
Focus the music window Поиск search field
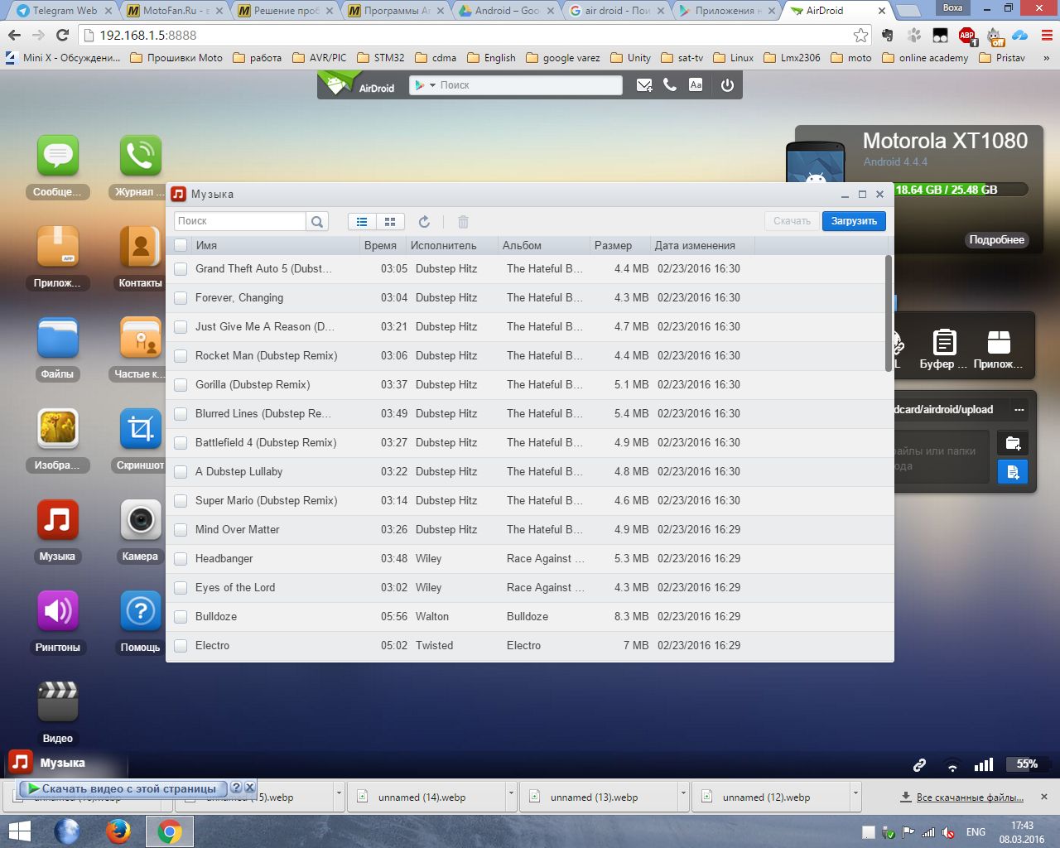click(240, 221)
